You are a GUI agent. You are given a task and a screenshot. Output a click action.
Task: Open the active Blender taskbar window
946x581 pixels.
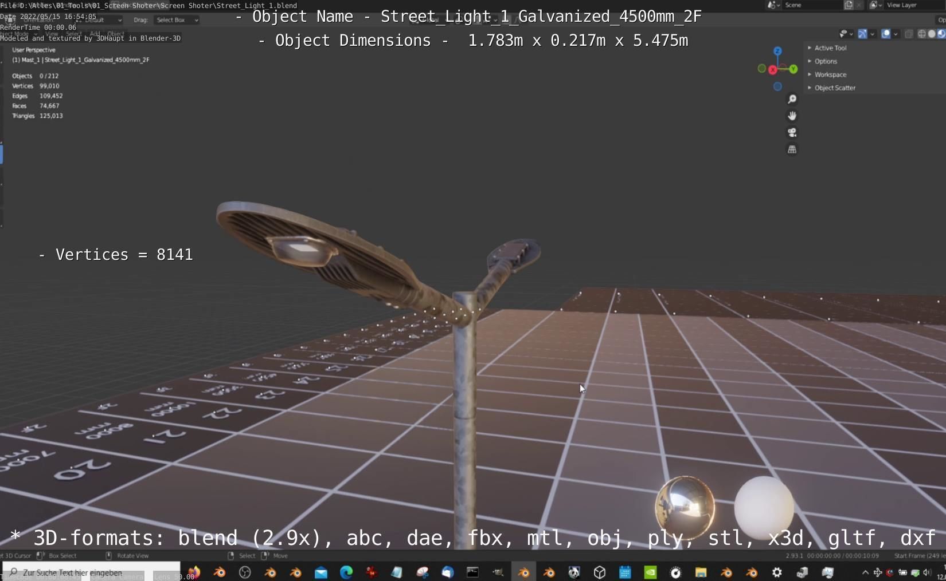[523, 572]
